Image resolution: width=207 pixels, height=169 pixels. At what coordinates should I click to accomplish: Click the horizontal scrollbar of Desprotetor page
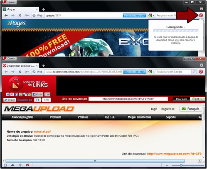[95, 161]
